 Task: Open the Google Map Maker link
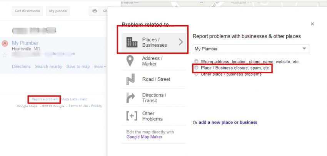tap(144, 137)
